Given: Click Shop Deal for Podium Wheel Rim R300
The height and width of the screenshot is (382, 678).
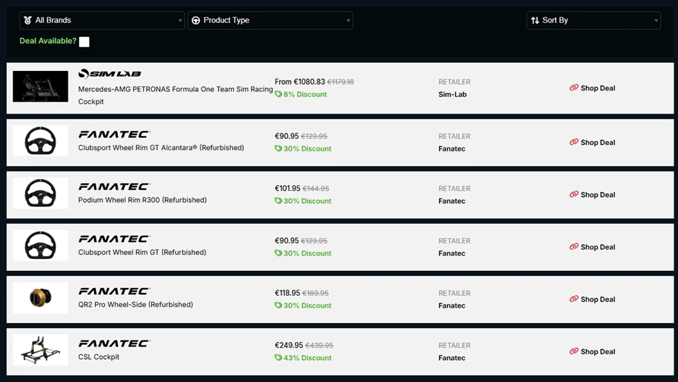Looking at the screenshot, I should 597,195.
